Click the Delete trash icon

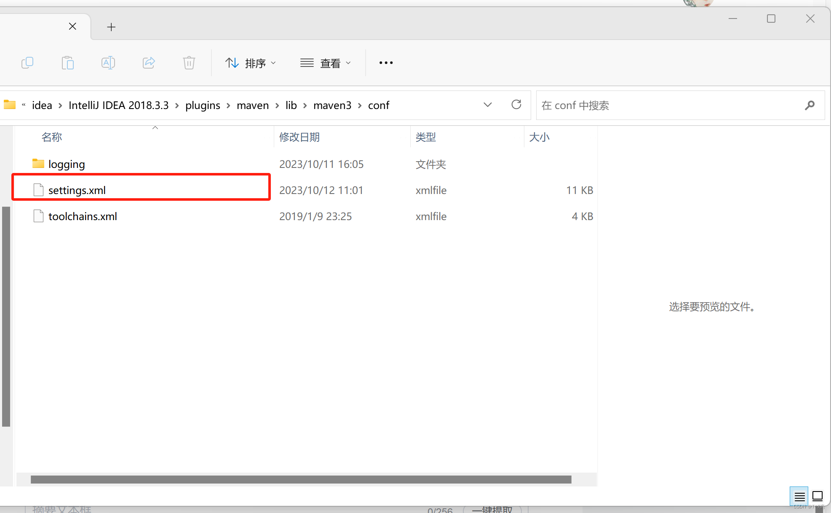click(189, 63)
